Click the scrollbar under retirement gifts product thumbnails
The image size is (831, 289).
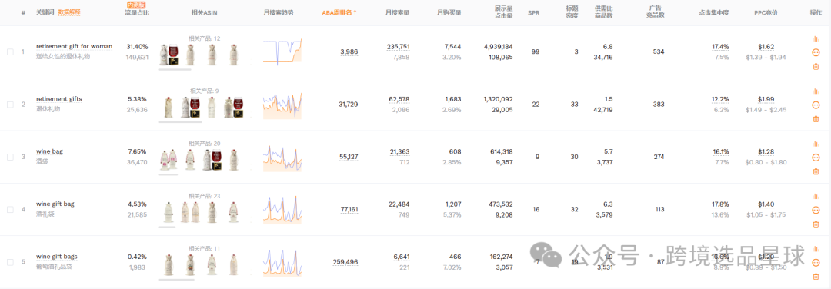tap(180, 121)
